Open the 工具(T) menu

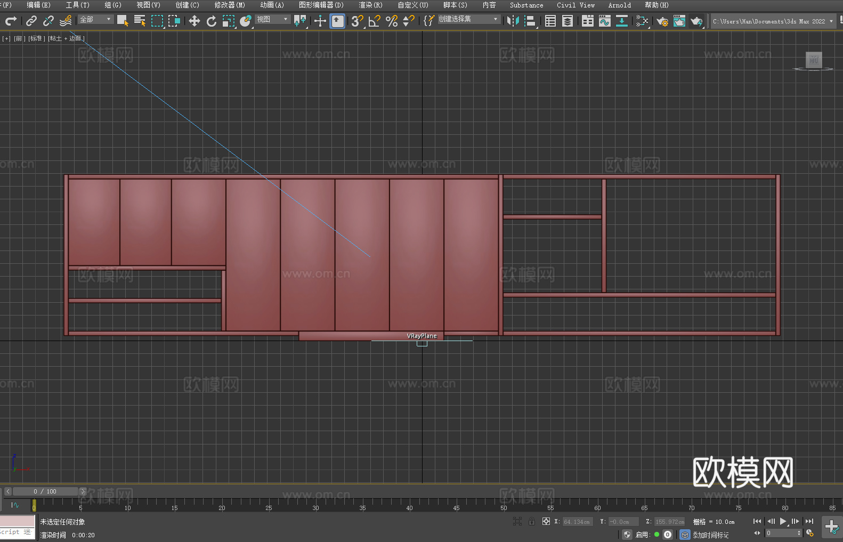click(78, 5)
